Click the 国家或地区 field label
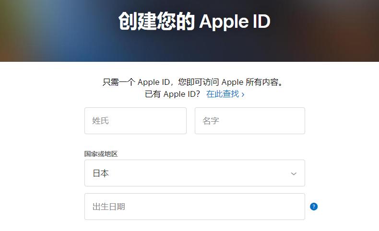Viewport: 379px width, 231px height. tap(101, 154)
